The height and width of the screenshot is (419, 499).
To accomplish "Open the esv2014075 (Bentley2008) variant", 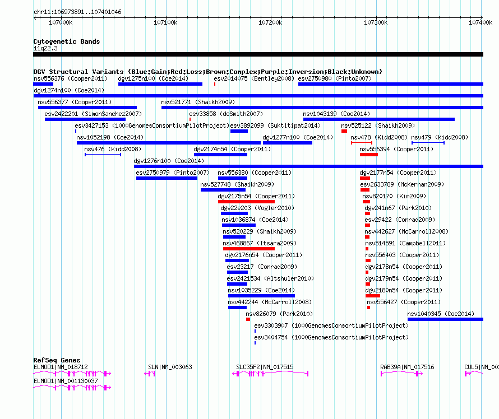I will tap(254, 78).
